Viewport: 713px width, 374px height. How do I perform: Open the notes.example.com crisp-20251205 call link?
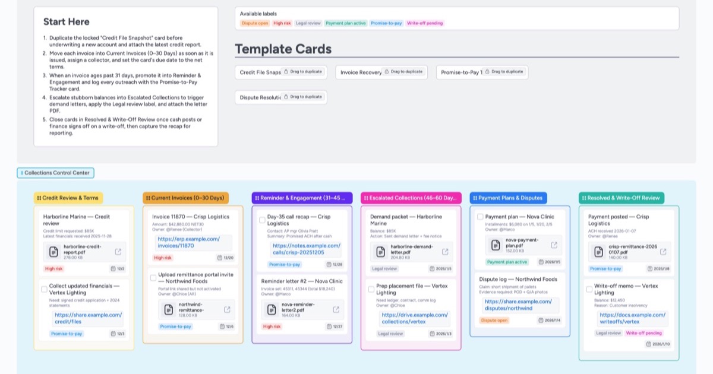click(x=306, y=249)
